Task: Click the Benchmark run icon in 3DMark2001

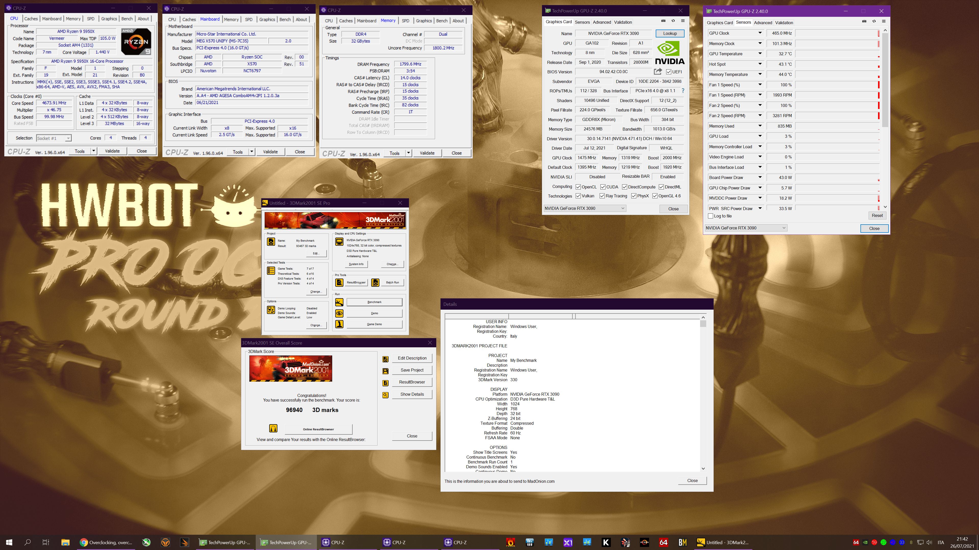Action: 339,302
